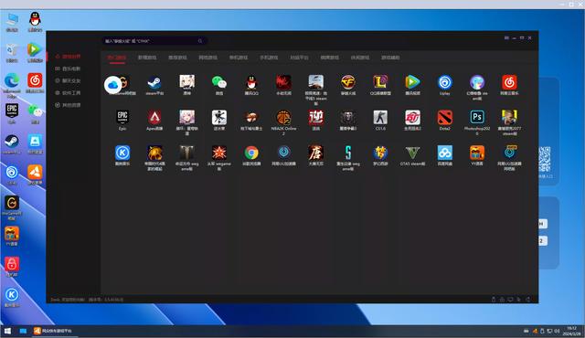Open Tencent QQ penguin in launcher grid
Viewport: 585px width, 338px height.
point(251,82)
